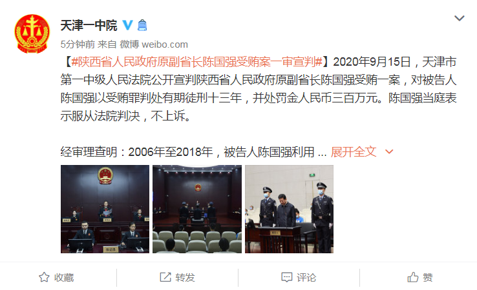Open the post options chevron at top right
Screen dimensions: 477x290
pyautogui.click(x=459, y=18)
